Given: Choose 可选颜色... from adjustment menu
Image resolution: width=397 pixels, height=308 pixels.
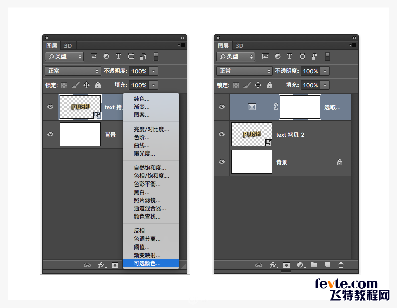Looking at the screenshot, I should 151,263.
